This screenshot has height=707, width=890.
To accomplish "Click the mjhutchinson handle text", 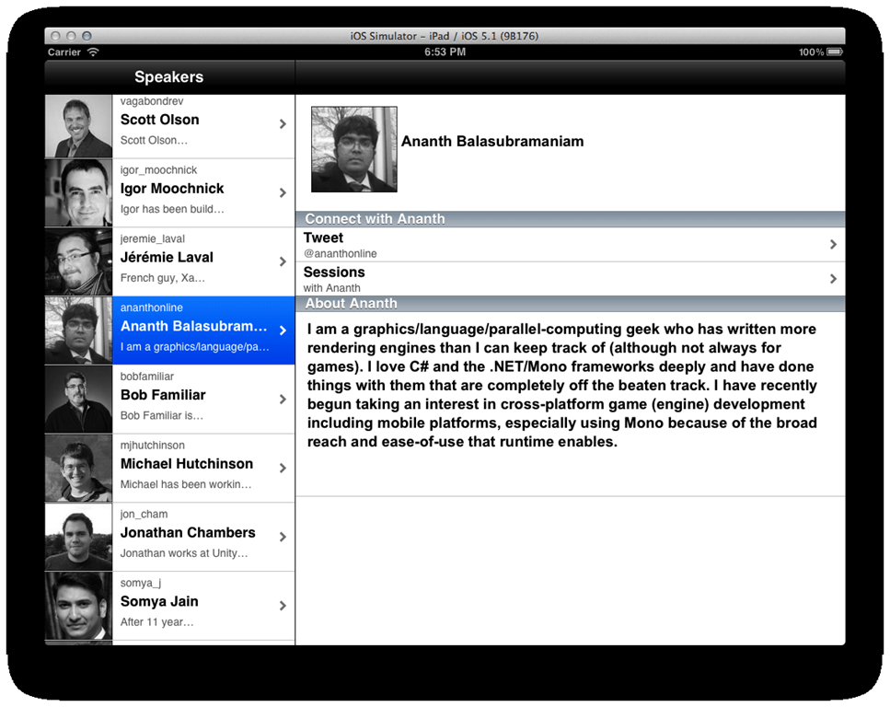I will pos(152,446).
